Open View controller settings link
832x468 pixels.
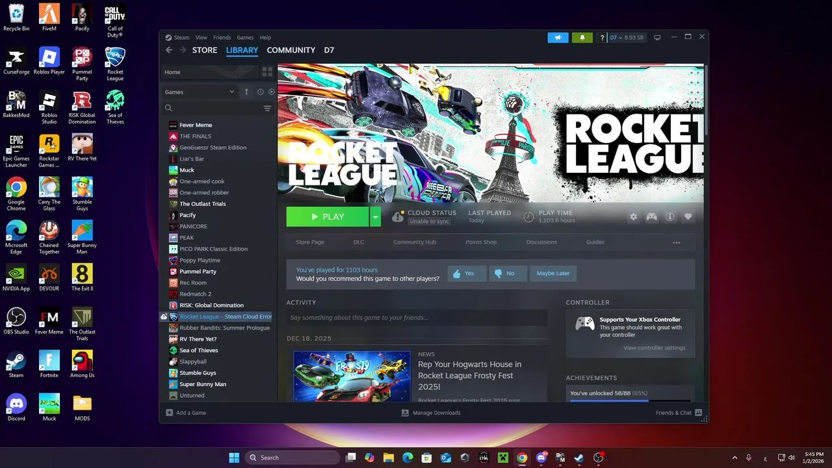[x=655, y=348]
